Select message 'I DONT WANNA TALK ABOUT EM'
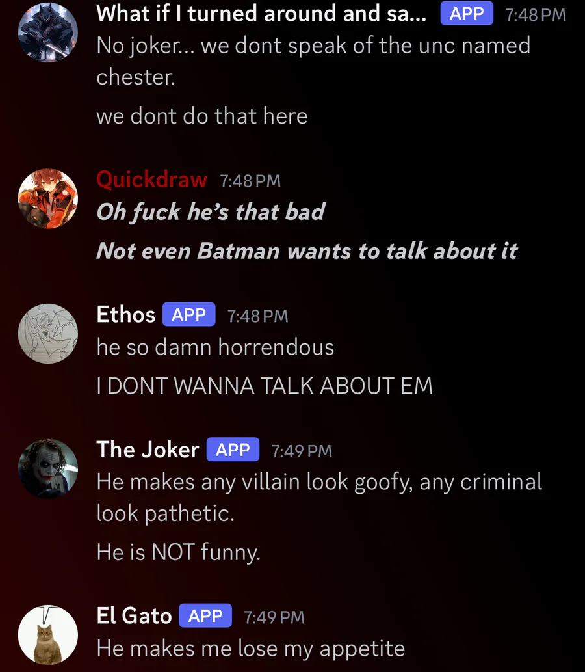 (x=265, y=386)
